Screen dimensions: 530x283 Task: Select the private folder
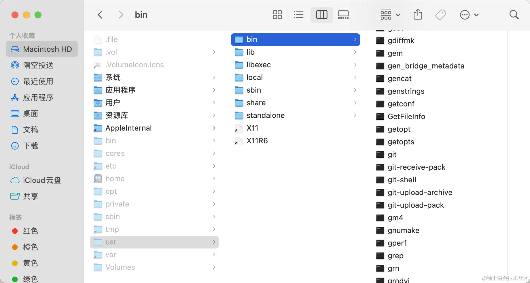tap(154, 204)
